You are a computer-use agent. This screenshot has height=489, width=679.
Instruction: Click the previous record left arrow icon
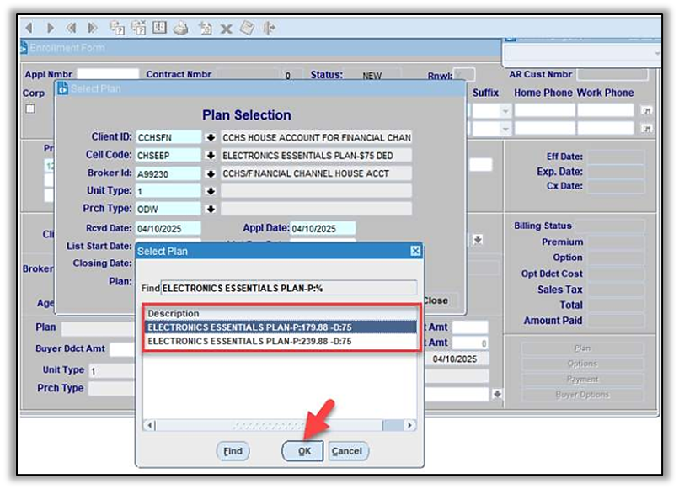point(29,28)
